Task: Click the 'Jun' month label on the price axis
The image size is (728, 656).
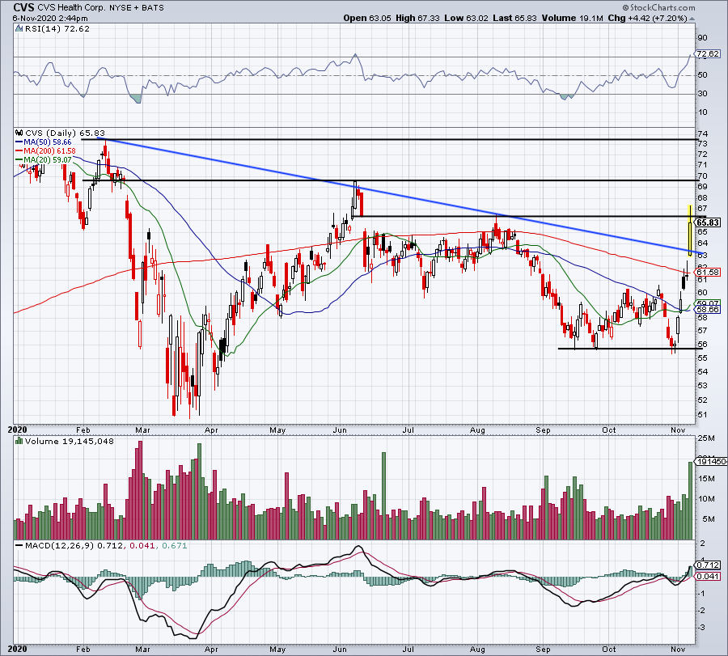Action: pos(340,430)
